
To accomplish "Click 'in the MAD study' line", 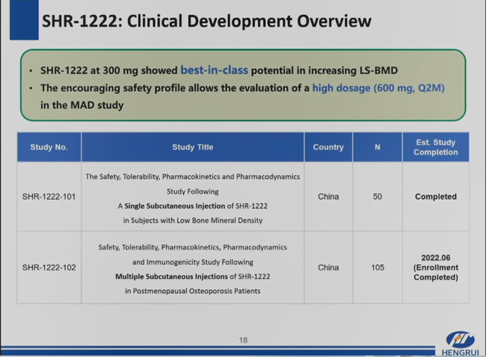I will click(x=81, y=105).
